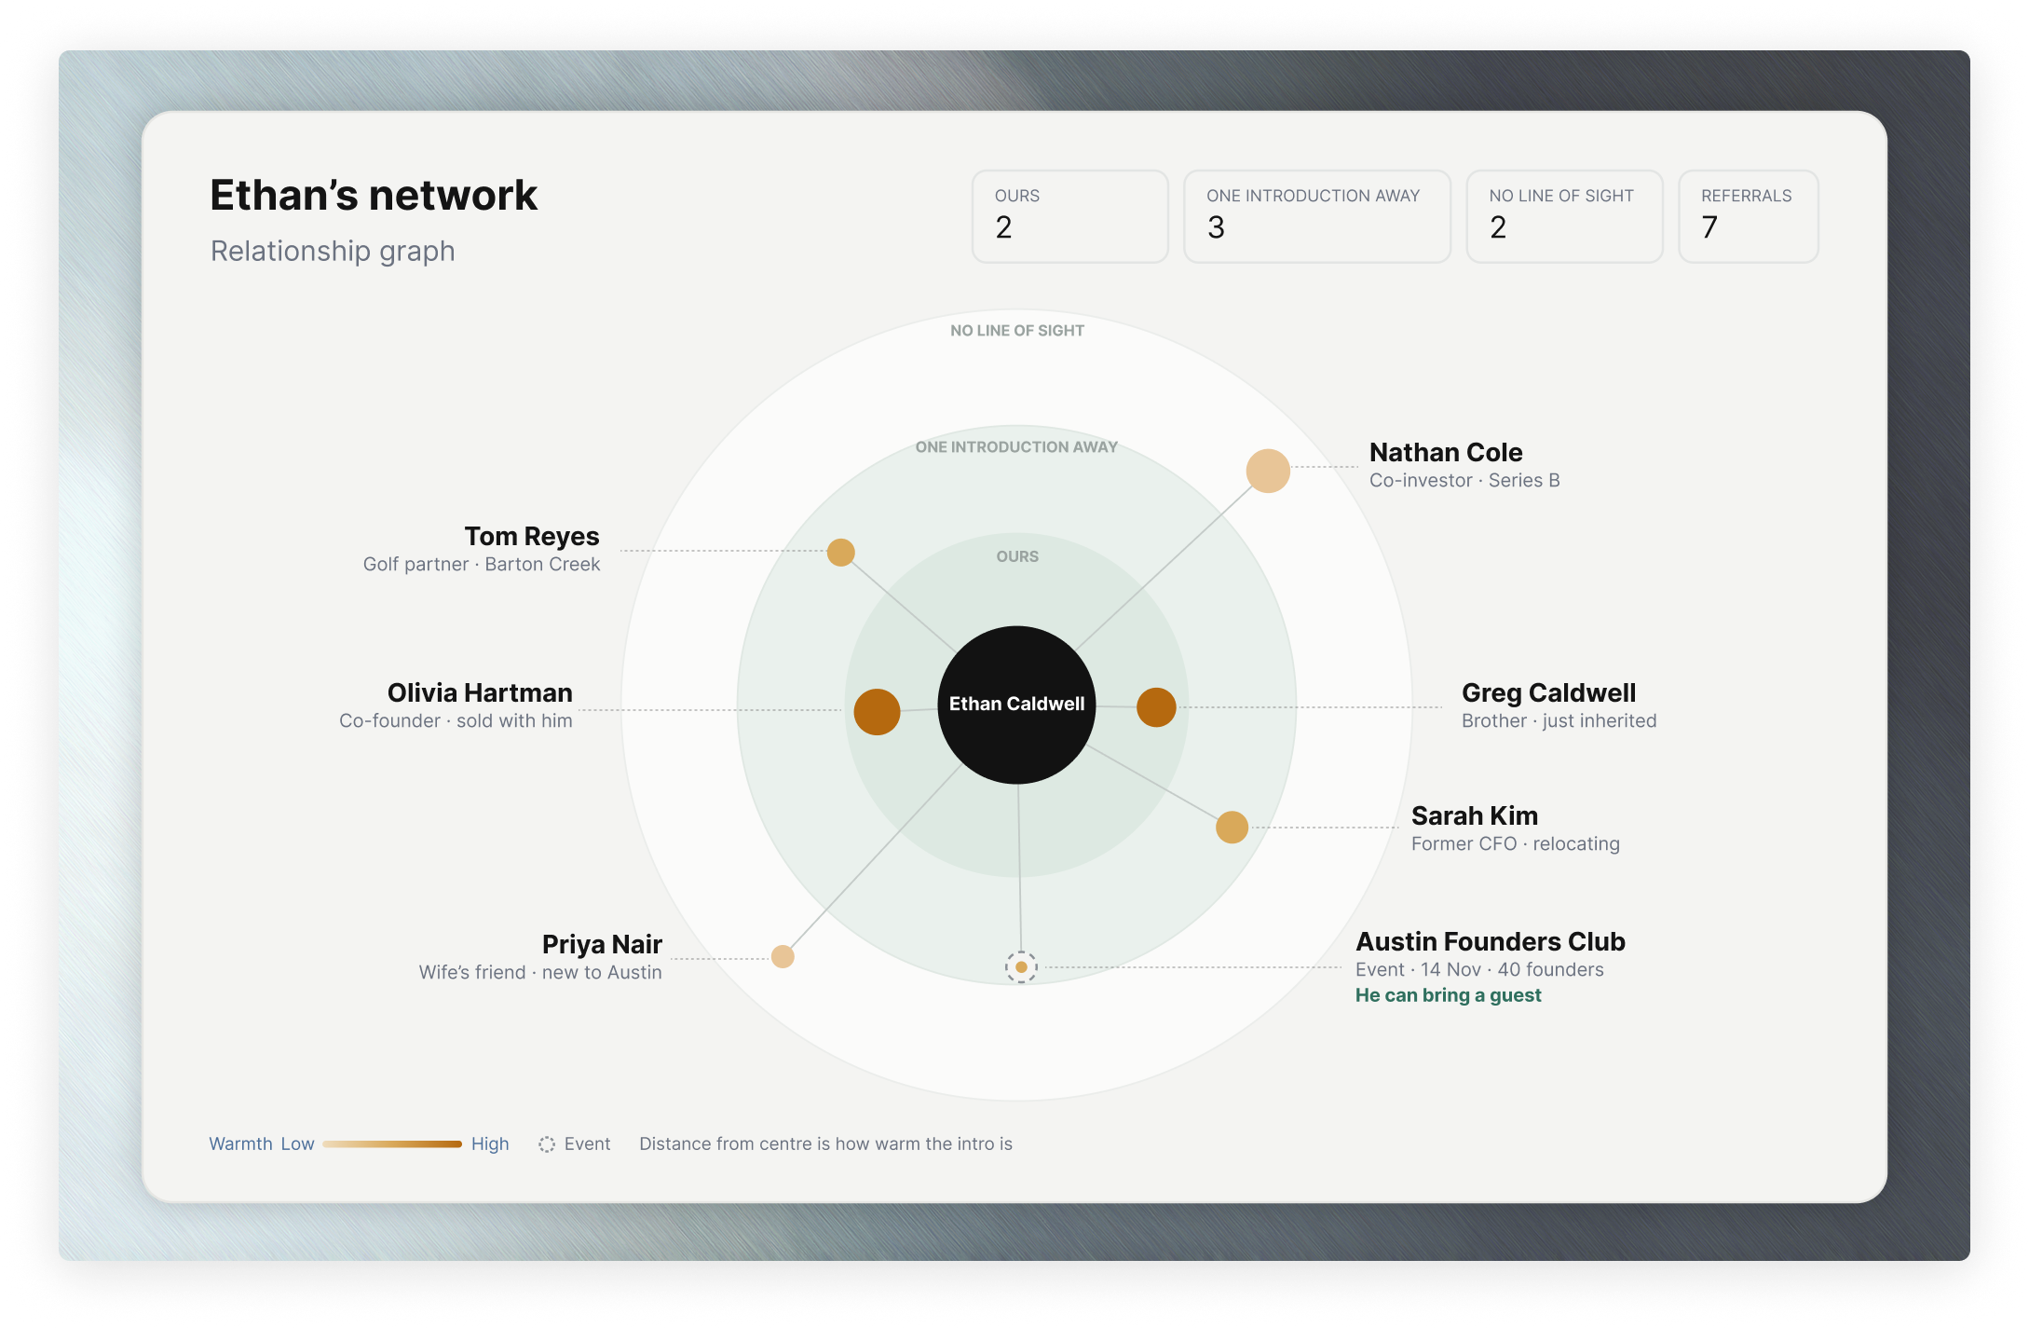Select Nathan Cole's node circle
The height and width of the screenshot is (1328, 2029).
pos(1268,471)
